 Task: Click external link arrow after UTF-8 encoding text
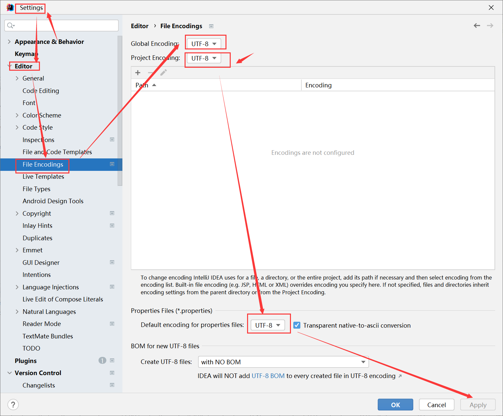pyautogui.click(x=400, y=376)
